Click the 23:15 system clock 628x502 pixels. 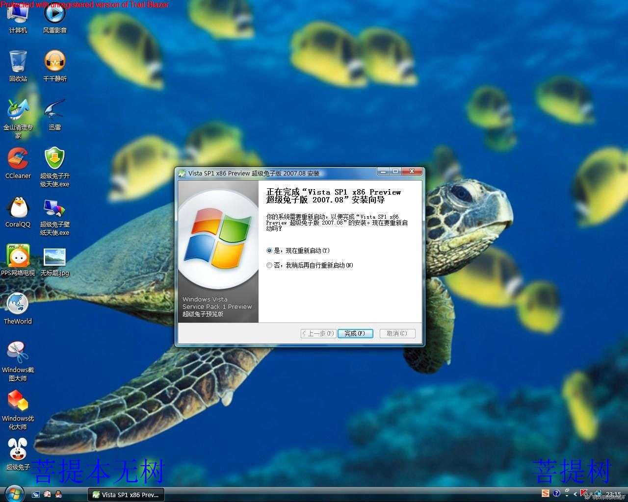tap(613, 494)
